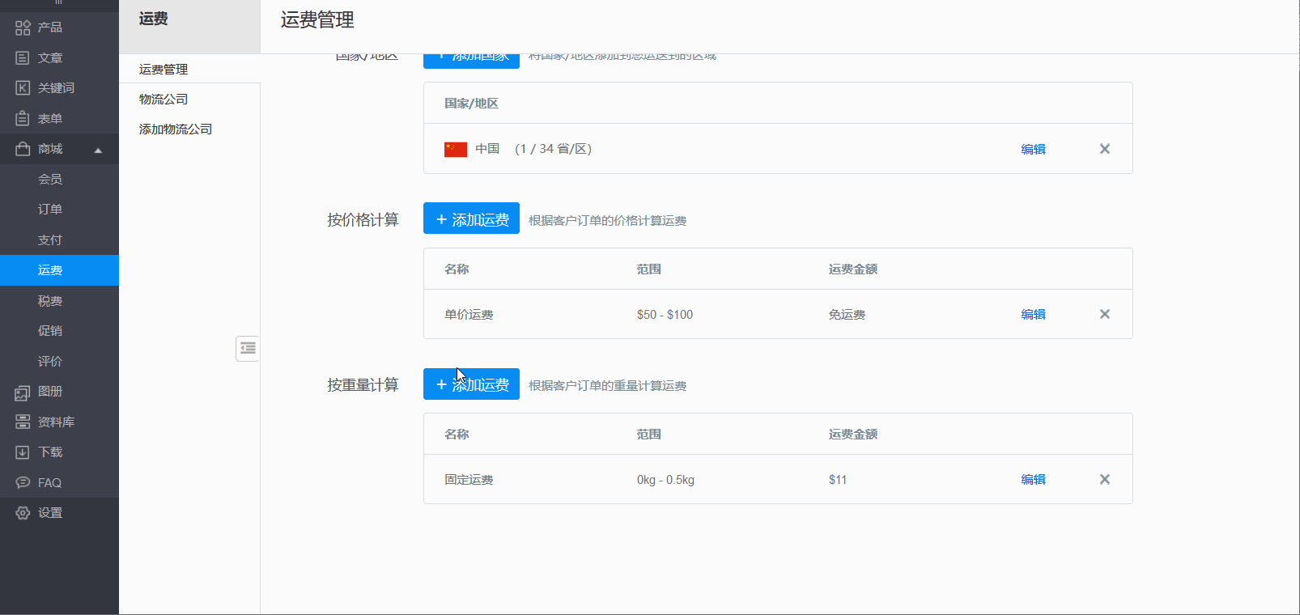
Task: Click the 产品 products icon in sidebar
Action: [x=23, y=28]
